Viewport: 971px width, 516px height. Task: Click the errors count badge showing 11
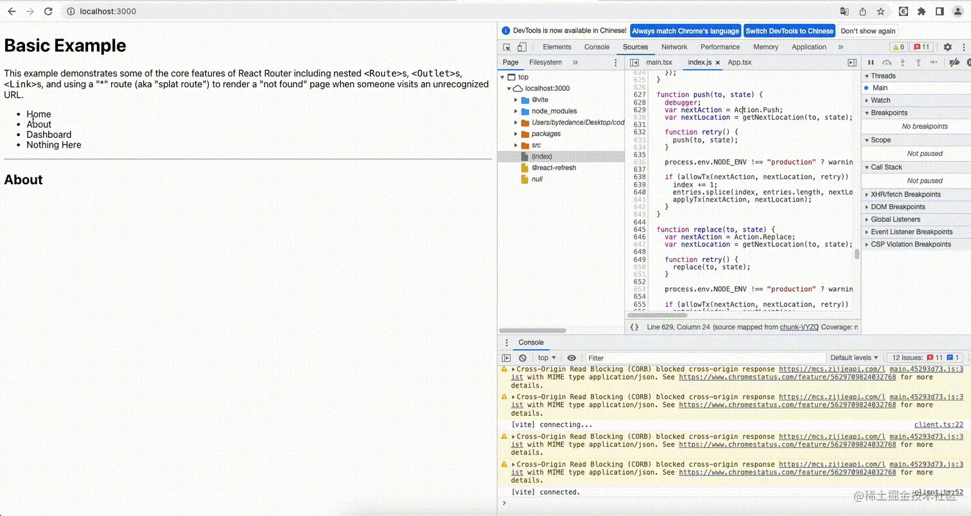coord(922,47)
